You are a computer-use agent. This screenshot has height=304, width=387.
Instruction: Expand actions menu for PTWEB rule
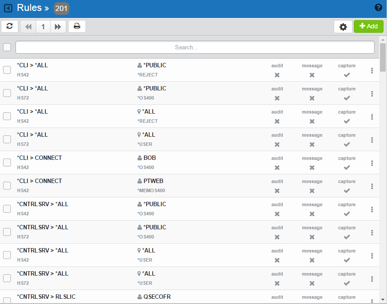(372, 186)
